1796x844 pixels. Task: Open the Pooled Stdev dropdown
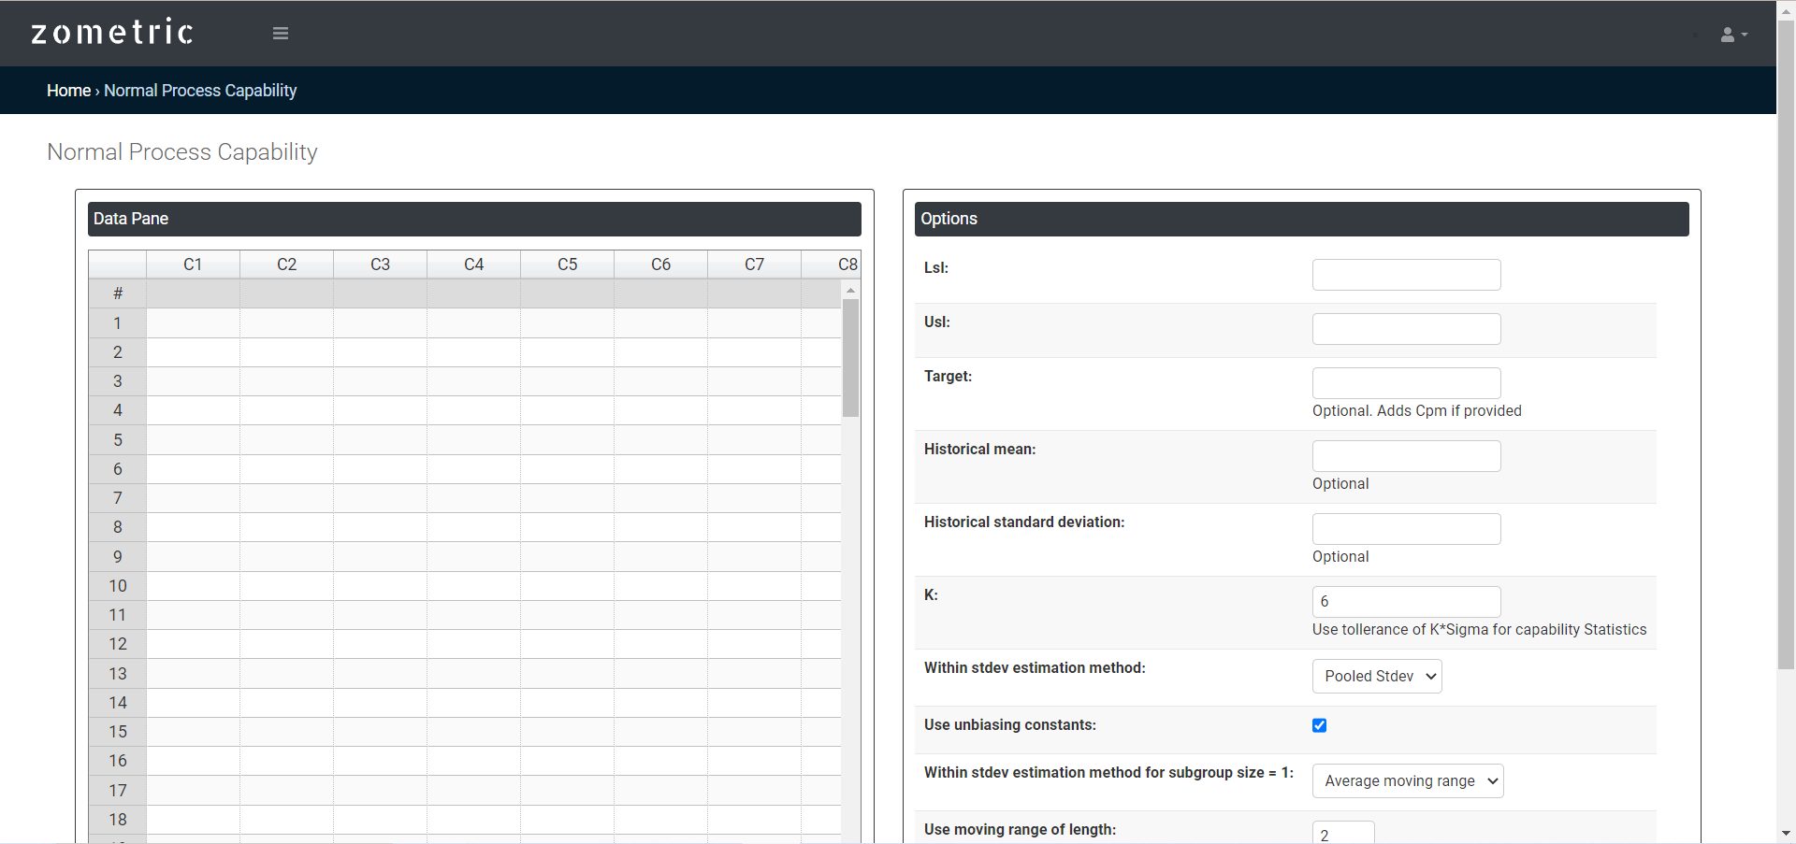[1376, 676]
